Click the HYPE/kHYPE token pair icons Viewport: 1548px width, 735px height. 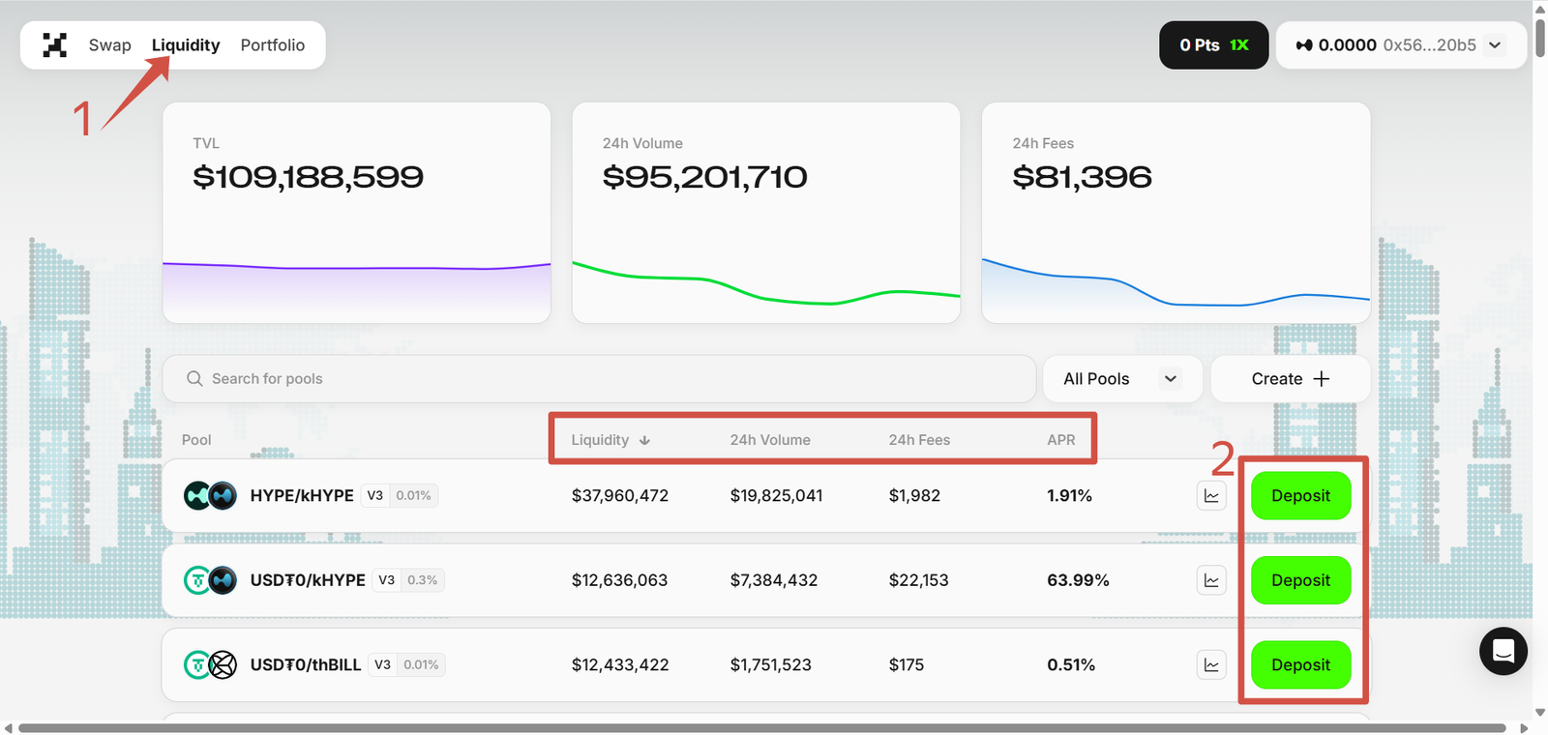pyautogui.click(x=210, y=496)
